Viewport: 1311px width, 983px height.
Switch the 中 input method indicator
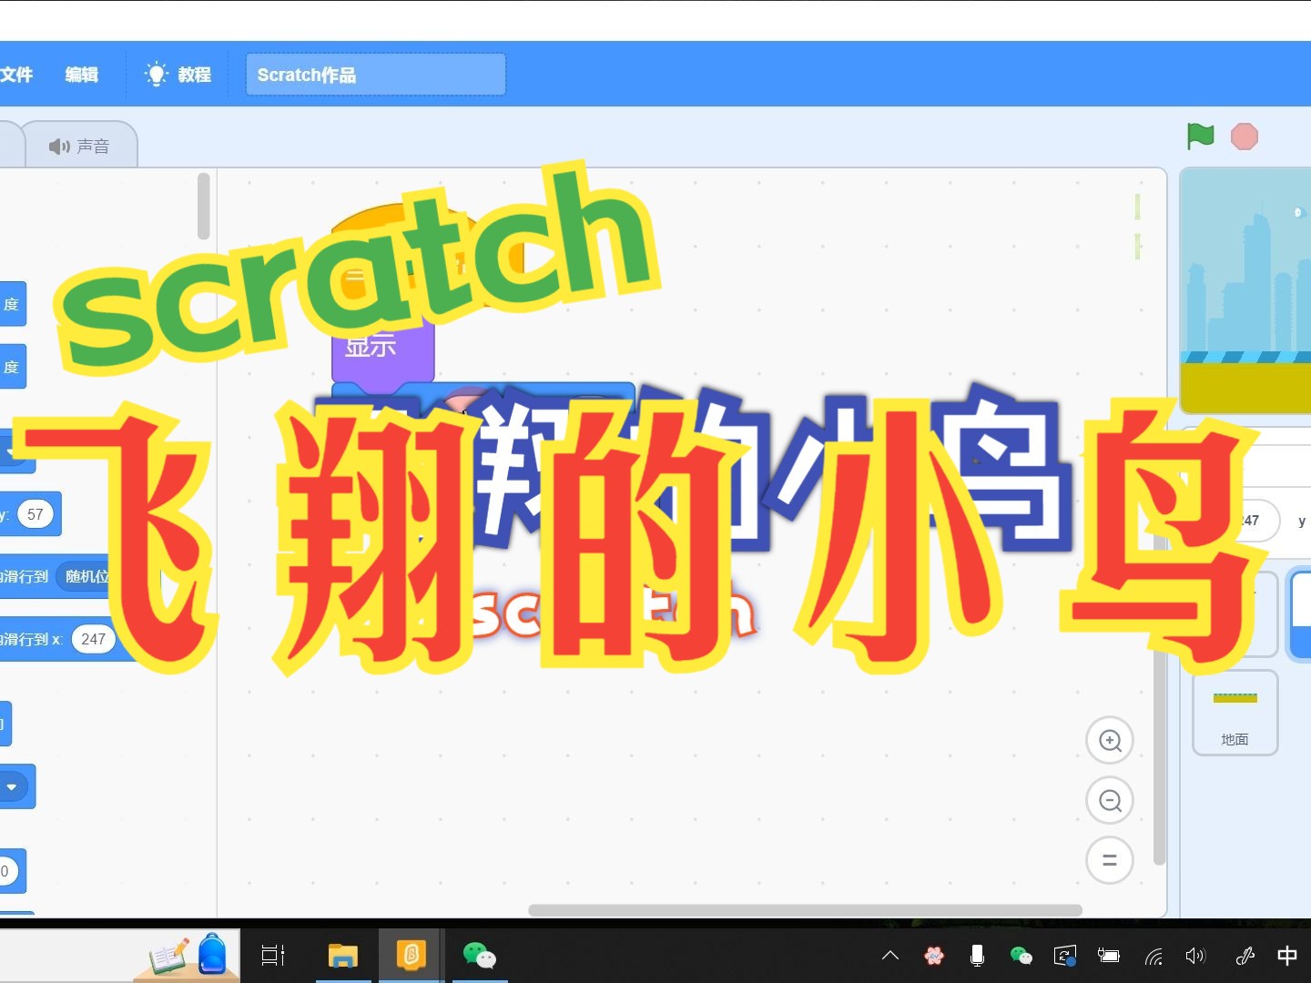(1287, 956)
